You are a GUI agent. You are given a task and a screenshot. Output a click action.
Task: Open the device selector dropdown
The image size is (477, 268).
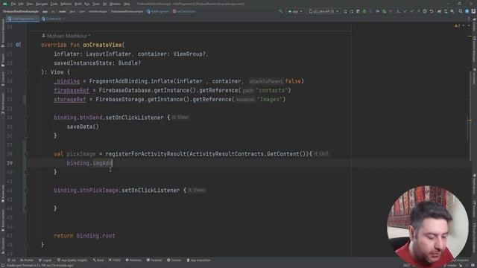pyautogui.click(x=323, y=11)
